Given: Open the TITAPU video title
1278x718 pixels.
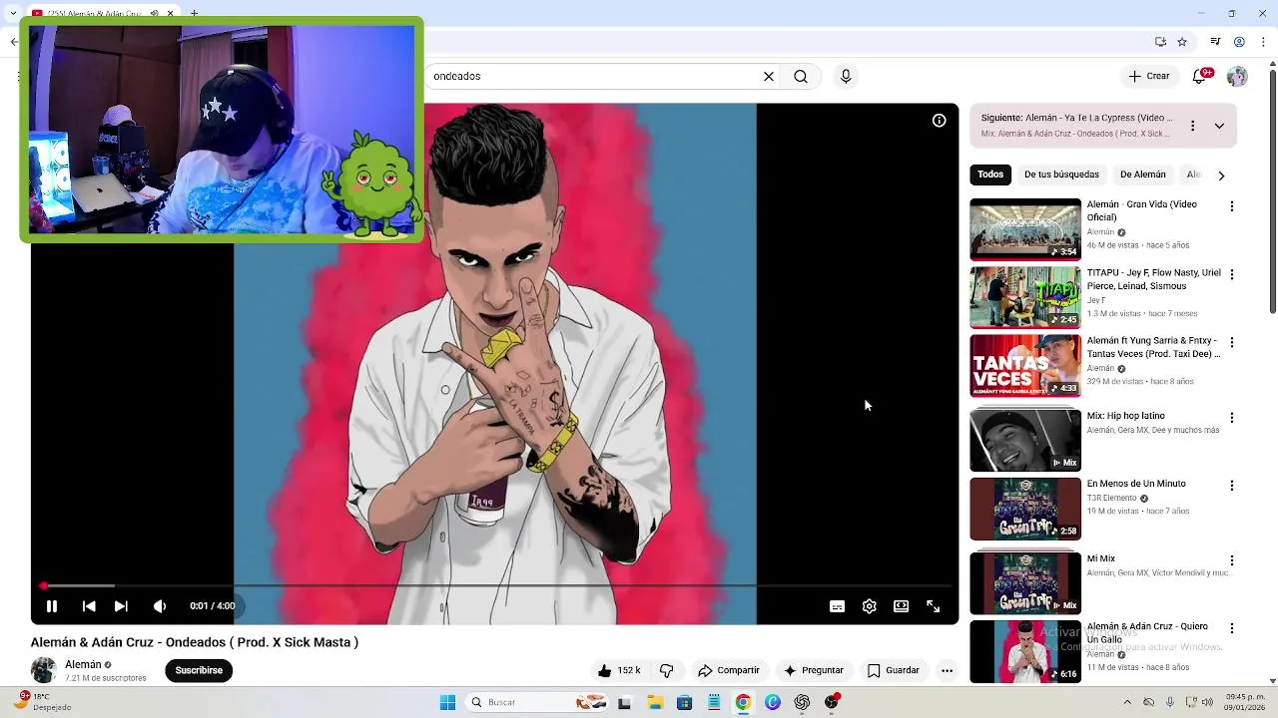Looking at the screenshot, I should [1153, 279].
